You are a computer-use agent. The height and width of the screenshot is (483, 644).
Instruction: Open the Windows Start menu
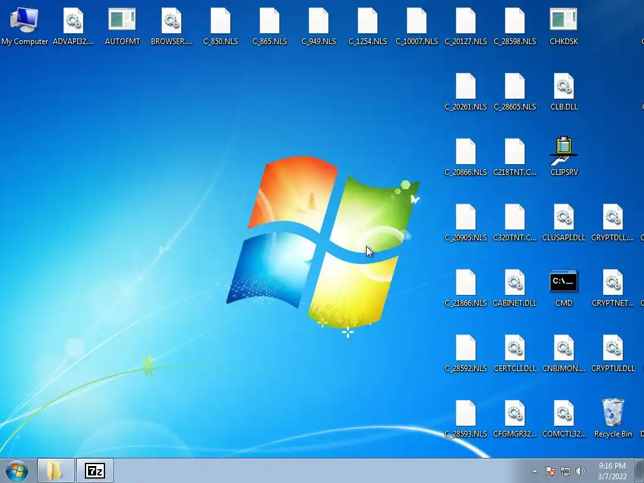[x=17, y=470]
